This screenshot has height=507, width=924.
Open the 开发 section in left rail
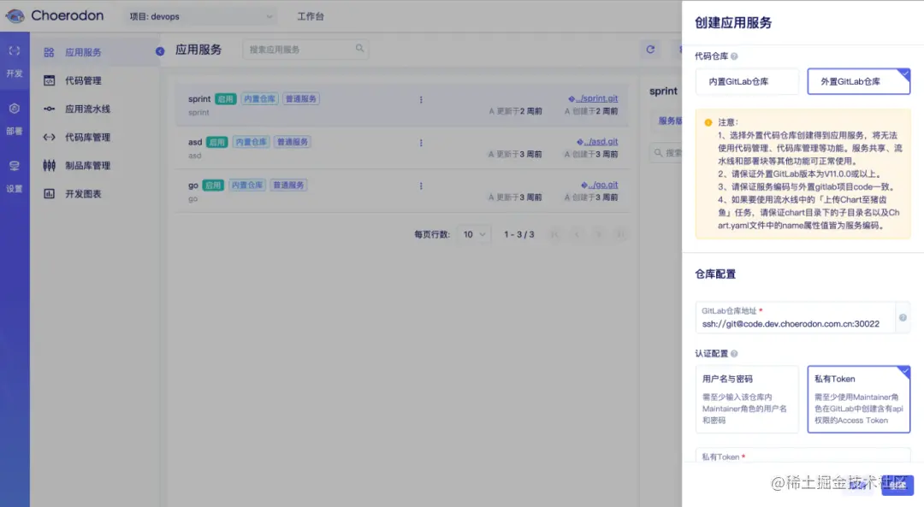(15, 62)
